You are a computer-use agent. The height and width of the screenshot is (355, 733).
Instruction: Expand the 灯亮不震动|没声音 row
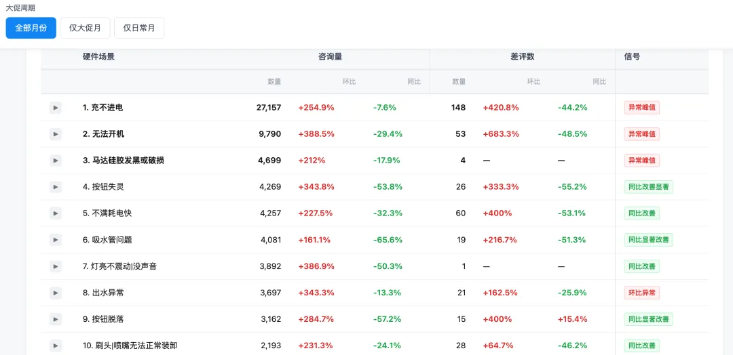56,267
